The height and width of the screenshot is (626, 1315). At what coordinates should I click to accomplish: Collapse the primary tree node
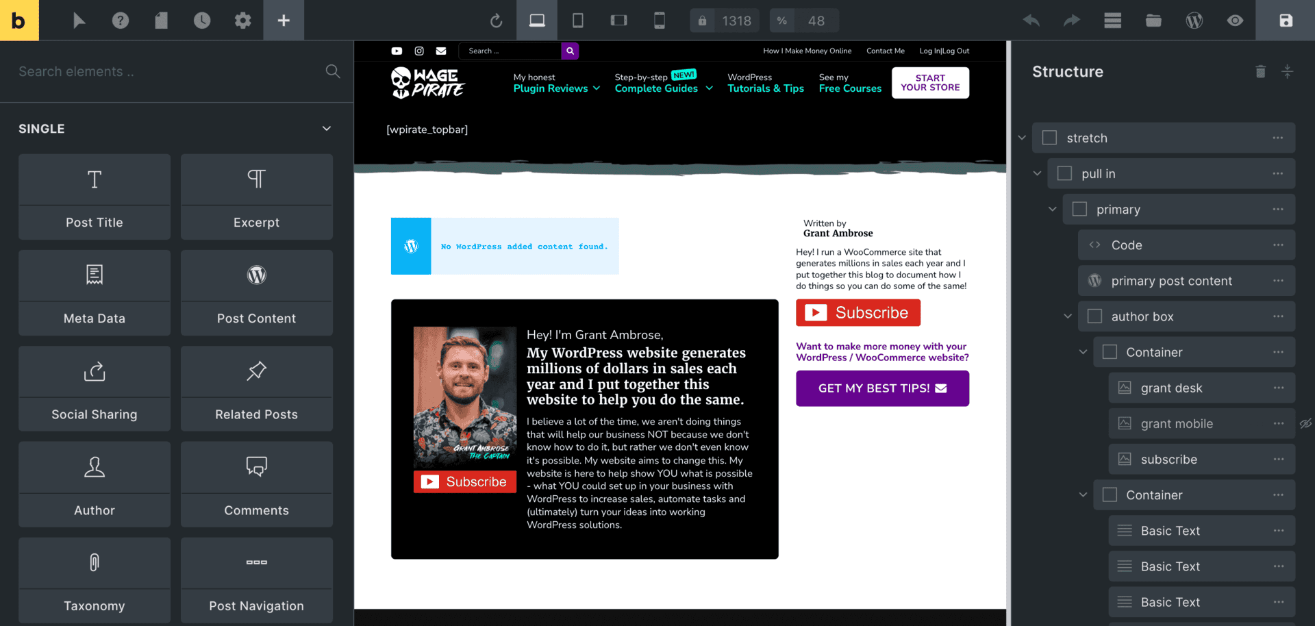point(1052,209)
